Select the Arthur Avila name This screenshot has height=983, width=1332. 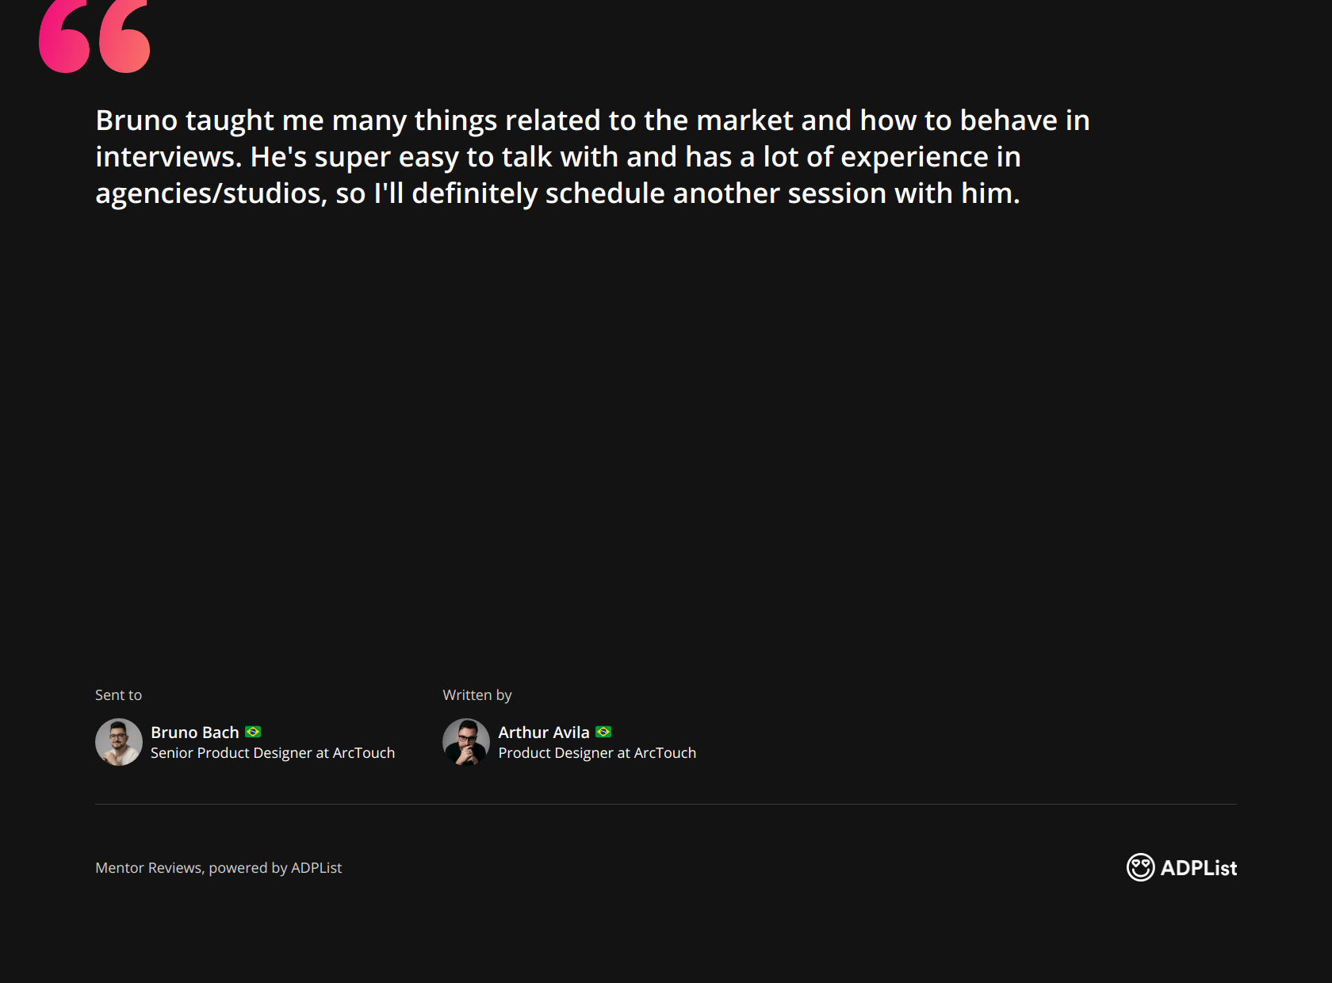[x=544, y=732]
